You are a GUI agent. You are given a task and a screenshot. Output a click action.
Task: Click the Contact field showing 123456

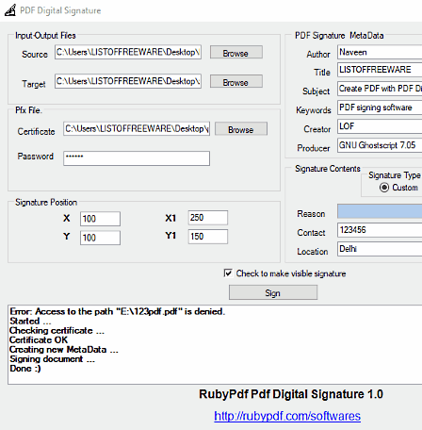(380, 230)
